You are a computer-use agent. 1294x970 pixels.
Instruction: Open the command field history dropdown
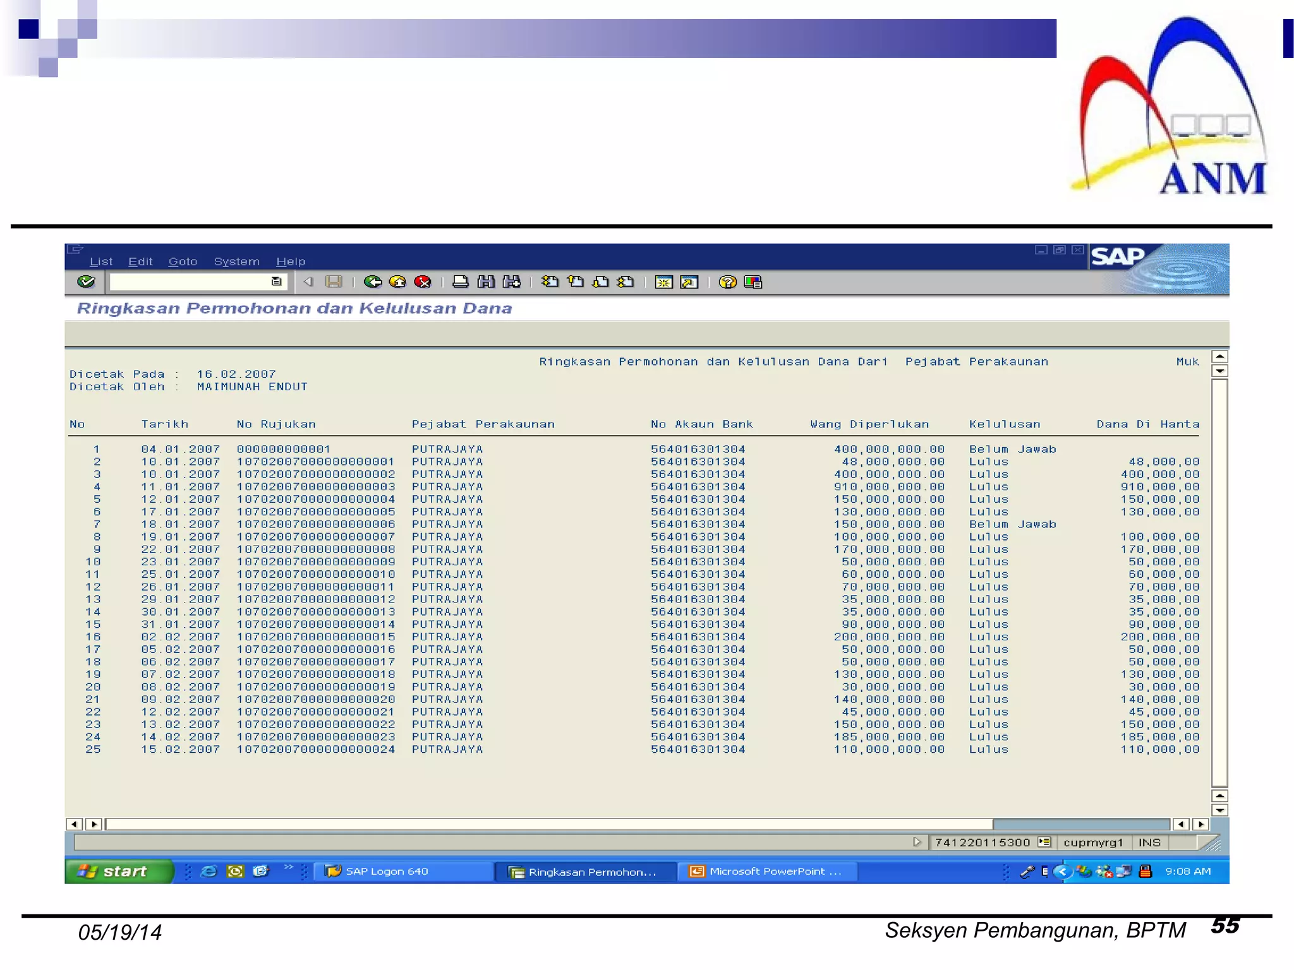point(276,282)
